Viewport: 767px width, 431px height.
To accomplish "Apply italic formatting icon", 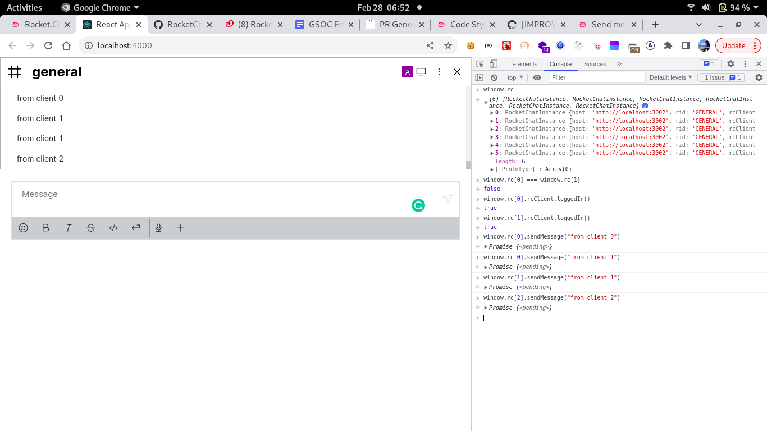I will coord(68,228).
